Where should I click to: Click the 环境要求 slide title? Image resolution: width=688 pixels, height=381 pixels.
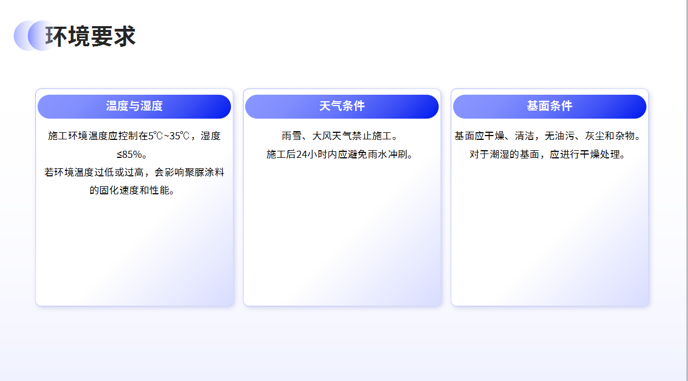pos(90,36)
